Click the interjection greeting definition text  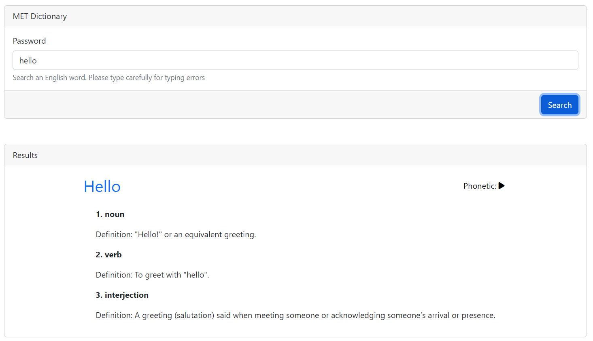(295, 315)
